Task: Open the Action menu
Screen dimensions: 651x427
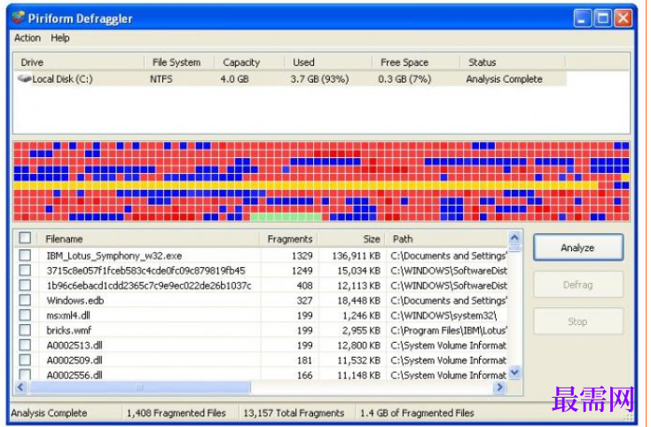Action: (27, 38)
